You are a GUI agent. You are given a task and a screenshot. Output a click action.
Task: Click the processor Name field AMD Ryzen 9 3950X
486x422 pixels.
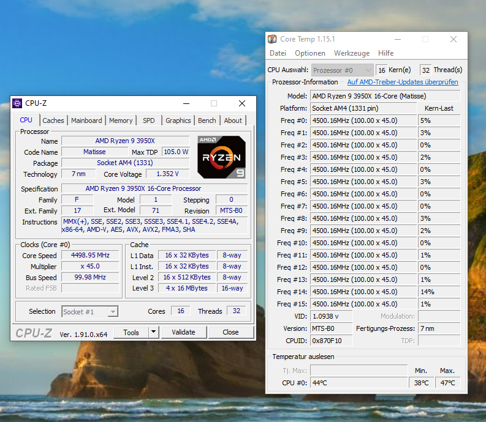(x=125, y=141)
